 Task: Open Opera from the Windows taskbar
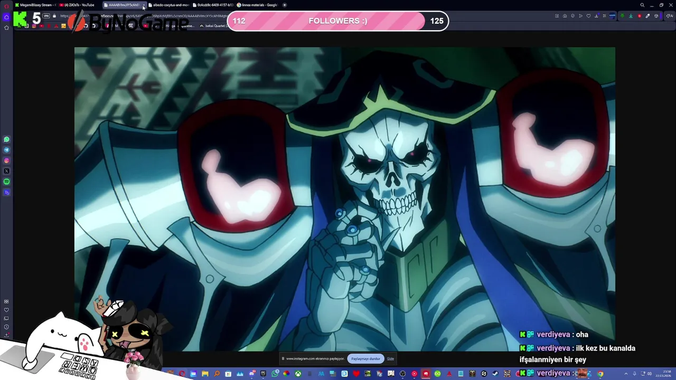point(182,374)
